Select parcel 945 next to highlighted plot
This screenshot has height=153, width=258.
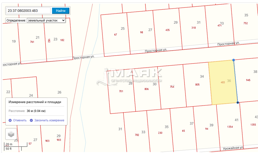click(248, 80)
